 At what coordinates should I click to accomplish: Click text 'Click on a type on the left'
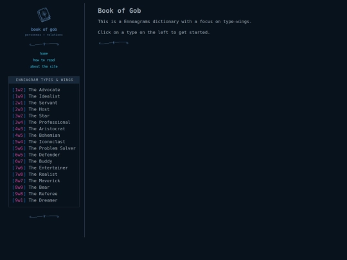(x=133, y=32)
